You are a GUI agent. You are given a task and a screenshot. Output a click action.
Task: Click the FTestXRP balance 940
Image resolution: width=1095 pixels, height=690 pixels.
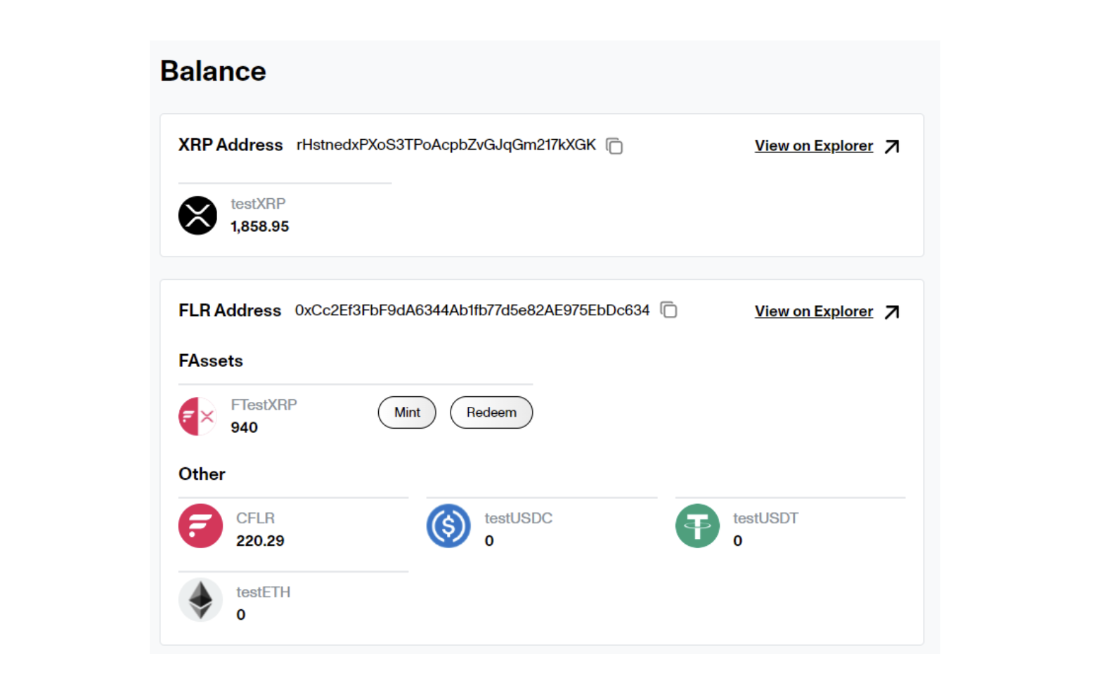244,427
